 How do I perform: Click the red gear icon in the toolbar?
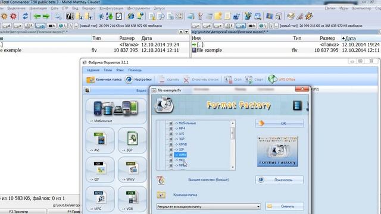13,16
